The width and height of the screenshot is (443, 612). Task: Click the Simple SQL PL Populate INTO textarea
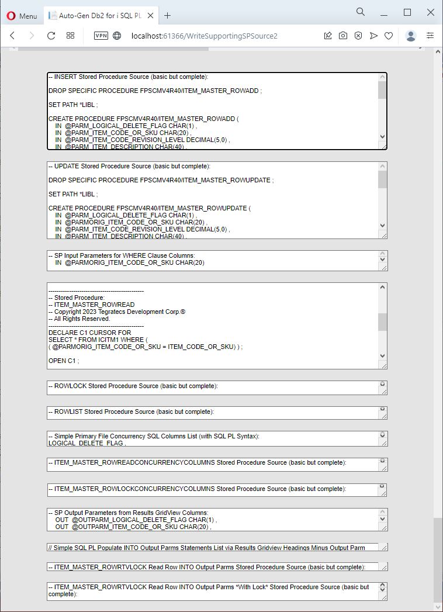[217, 547]
